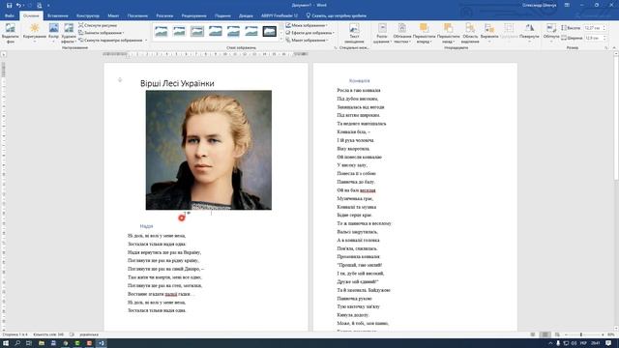Click the Tell Me search box
The height and width of the screenshot is (348, 619).
[x=337, y=15]
